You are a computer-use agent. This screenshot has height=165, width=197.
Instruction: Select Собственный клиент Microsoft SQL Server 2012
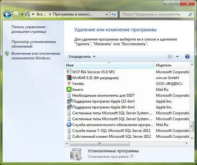112,136
